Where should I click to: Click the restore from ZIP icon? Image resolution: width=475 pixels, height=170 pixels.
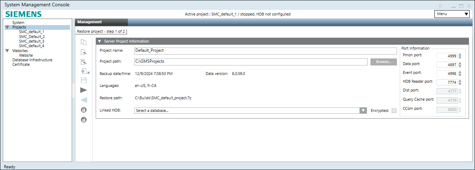(x=84, y=62)
